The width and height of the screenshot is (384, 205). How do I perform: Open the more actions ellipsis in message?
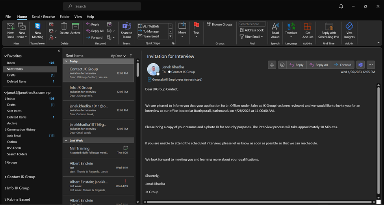coord(371,65)
